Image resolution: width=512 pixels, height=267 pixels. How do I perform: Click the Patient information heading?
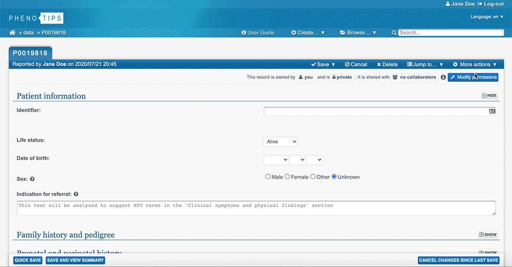[51, 96]
